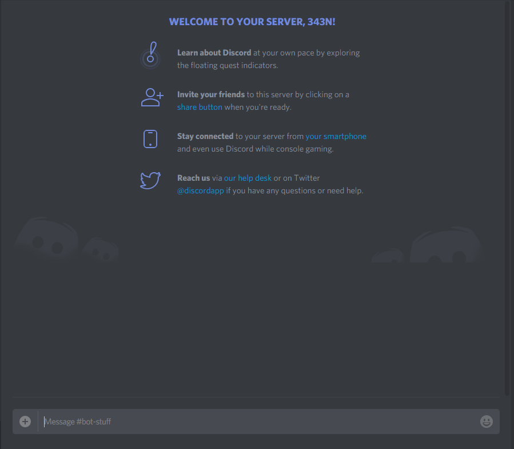Open the attachment plus button in message bar
The height and width of the screenshot is (449, 514).
25,422
